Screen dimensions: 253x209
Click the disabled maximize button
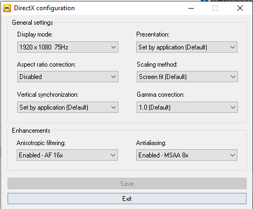(x=215, y=8)
